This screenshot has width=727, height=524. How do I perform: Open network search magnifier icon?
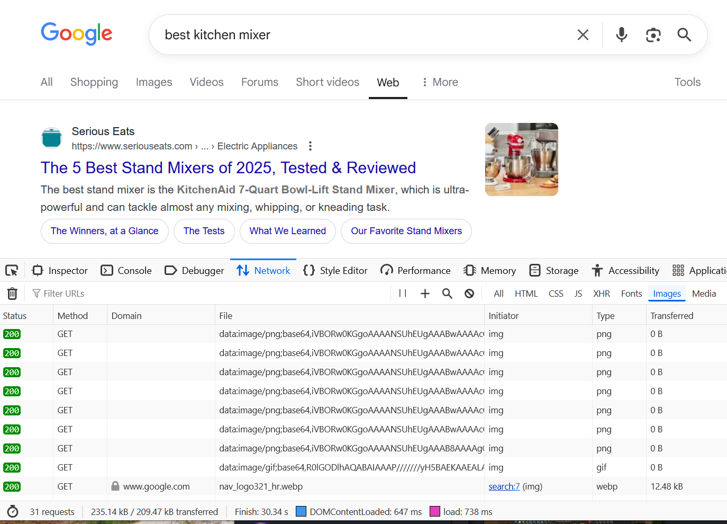[447, 294]
